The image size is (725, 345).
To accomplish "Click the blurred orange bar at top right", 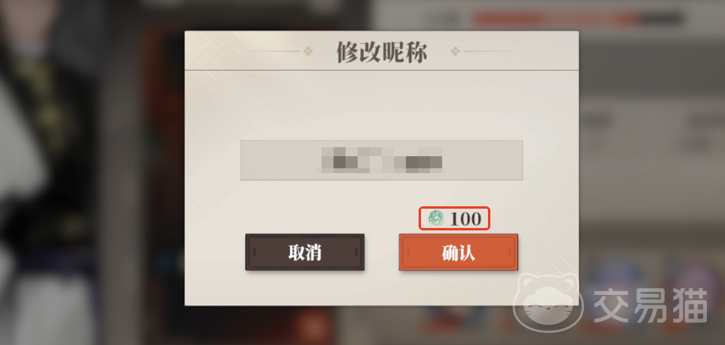I will (556, 19).
